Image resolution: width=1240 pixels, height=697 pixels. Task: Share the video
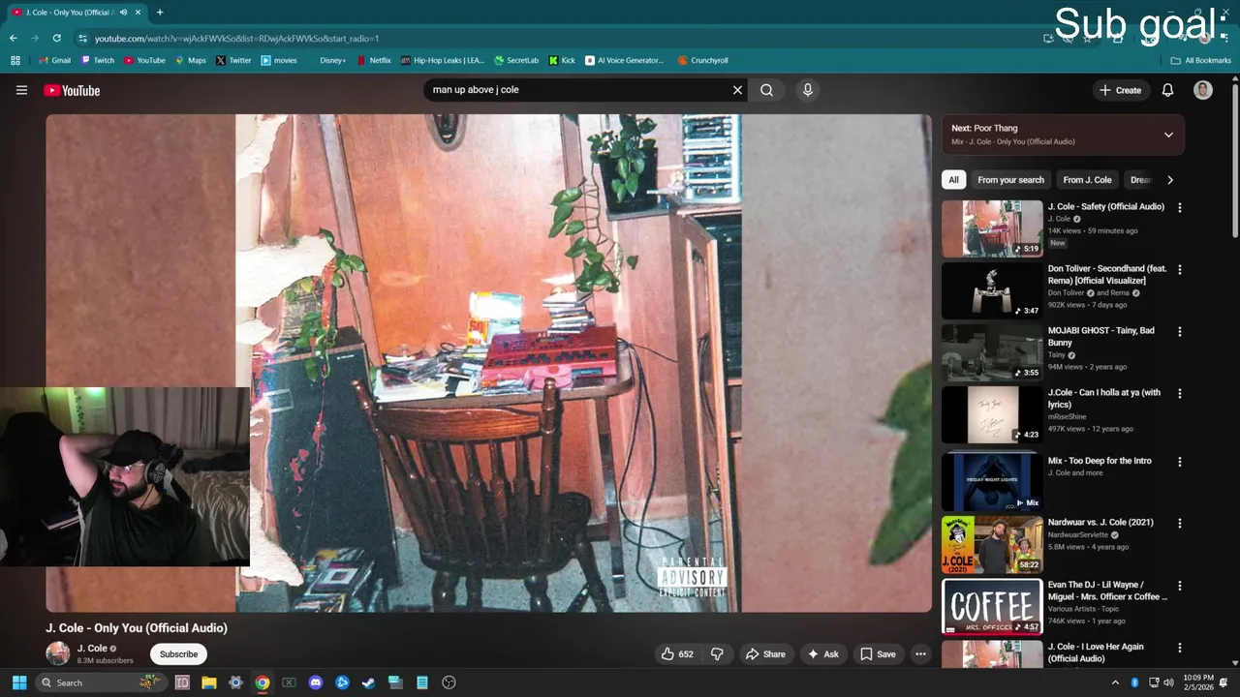tap(764, 654)
